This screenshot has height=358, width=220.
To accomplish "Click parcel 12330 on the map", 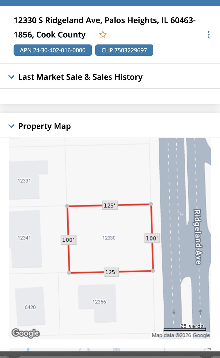I will (109, 238).
